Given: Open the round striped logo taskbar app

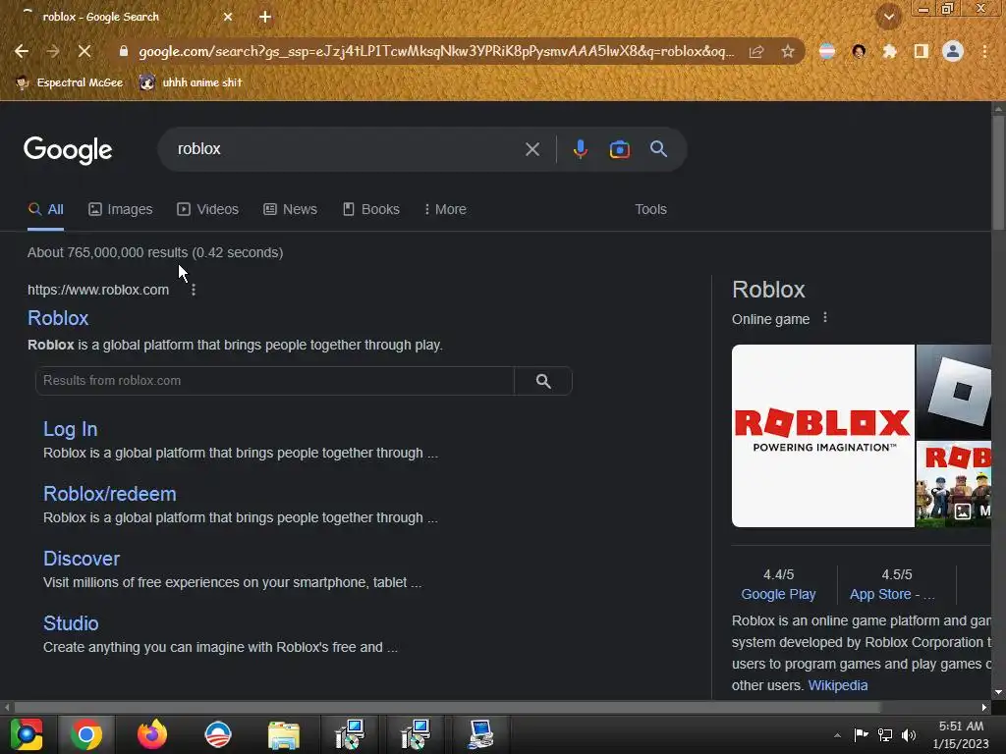Looking at the screenshot, I should 217,734.
